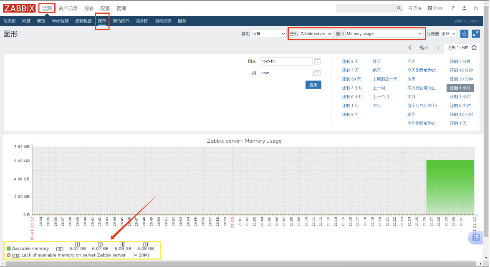Click the green memory area in graph
490x267 pixels.
click(x=450, y=187)
